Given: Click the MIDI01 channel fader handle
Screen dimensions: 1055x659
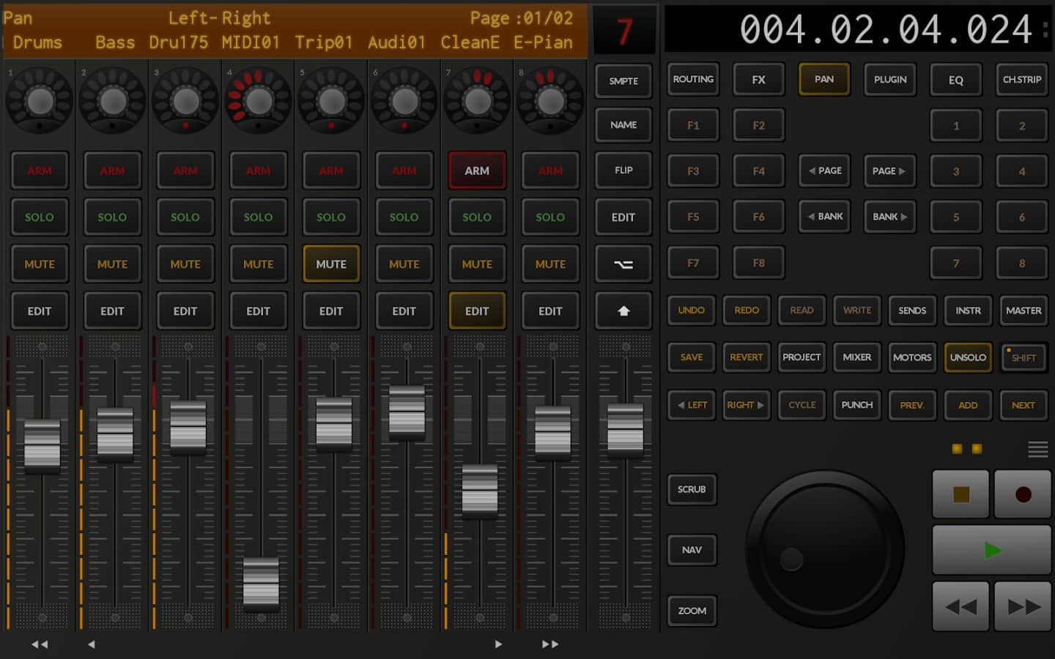Looking at the screenshot, I should (x=261, y=583).
